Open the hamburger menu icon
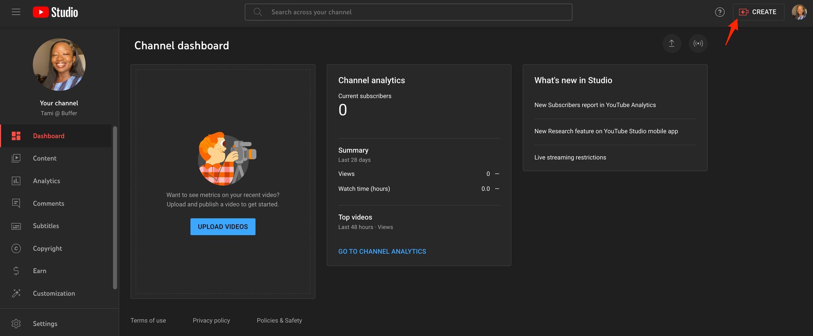 16,12
